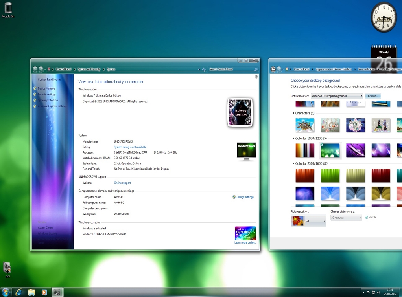The height and width of the screenshot is (297, 402).
Task: Click 'System rating is not available' link
Action: 130,147
